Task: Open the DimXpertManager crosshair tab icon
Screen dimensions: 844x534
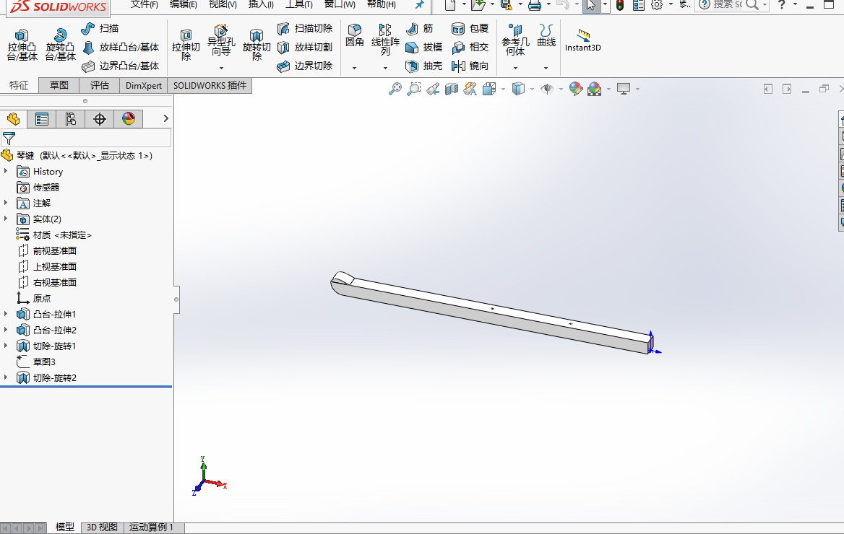Action: click(100, 119)
